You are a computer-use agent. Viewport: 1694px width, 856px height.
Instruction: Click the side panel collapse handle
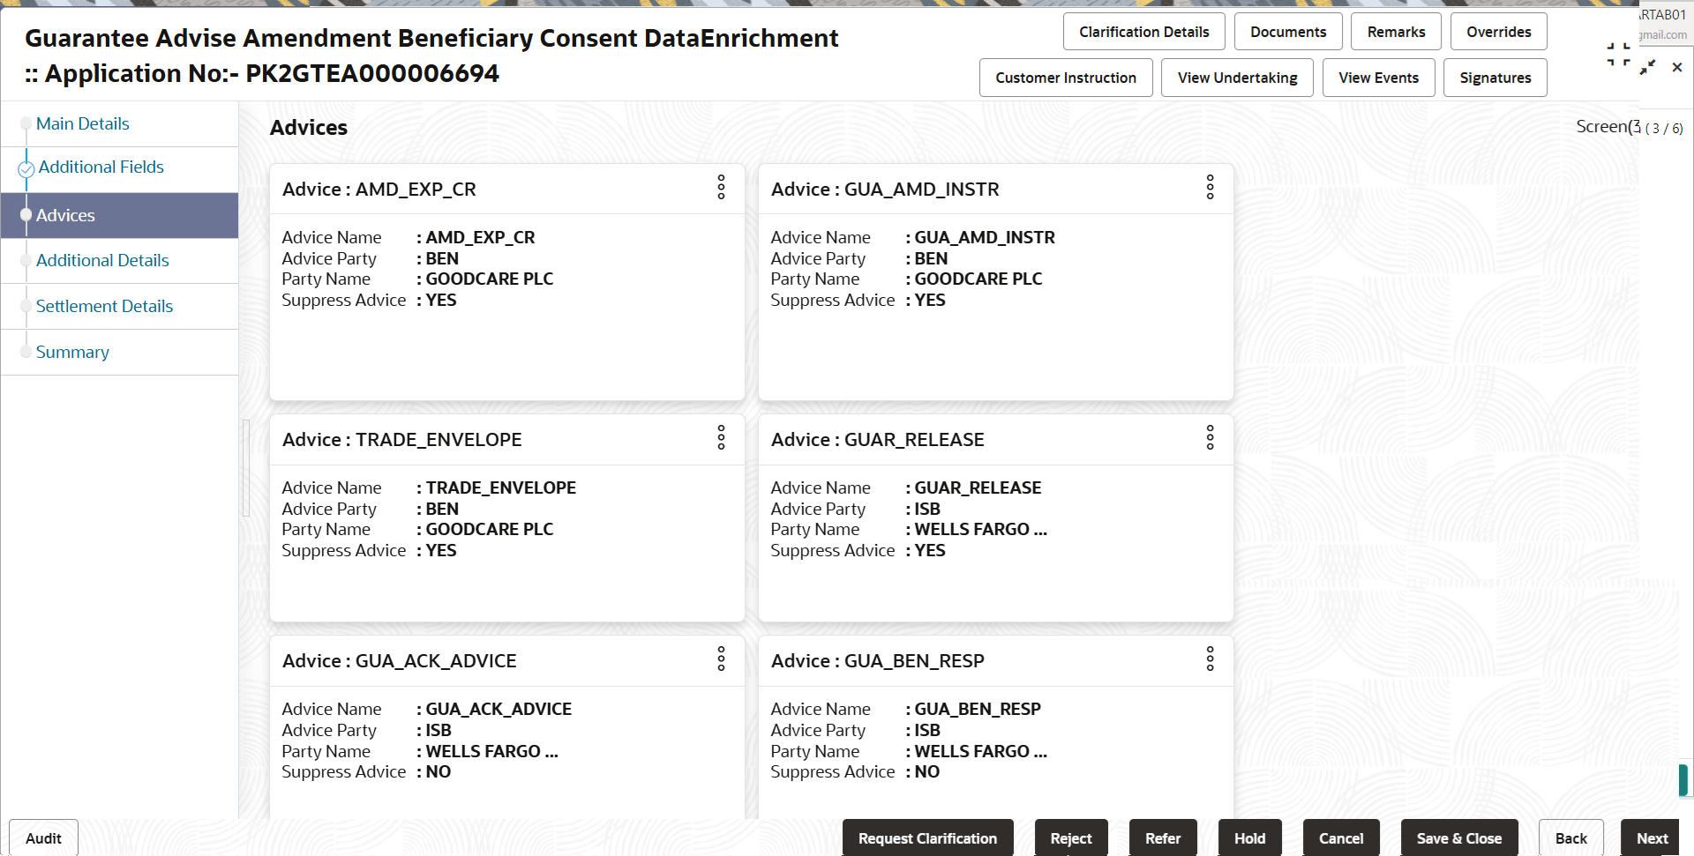pyautogui.click(x=246, y=467)
